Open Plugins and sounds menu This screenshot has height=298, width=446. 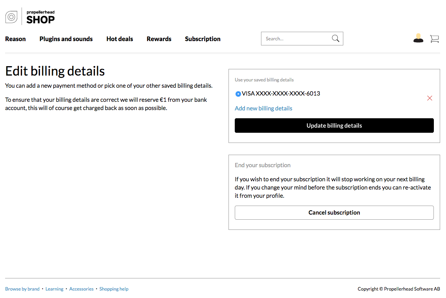coord(66,39)
